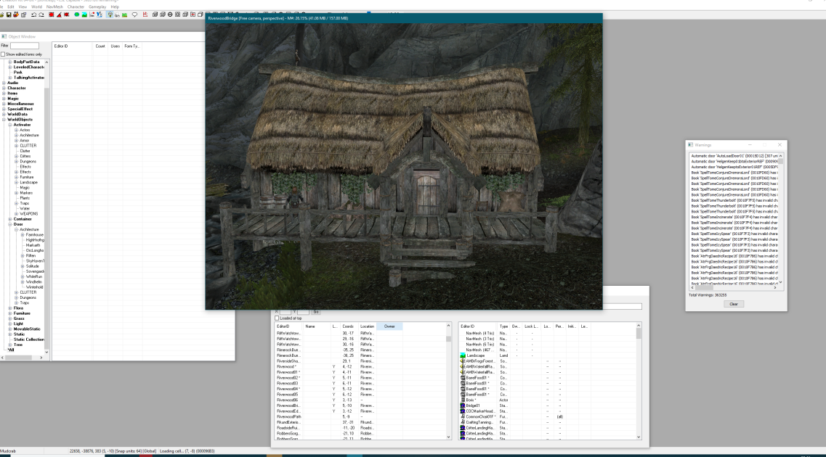The width and height of the screenshot is (826, 457).
Task: Expand the Farmhouse node under Door Architecture
Action: tap(23, 234)
